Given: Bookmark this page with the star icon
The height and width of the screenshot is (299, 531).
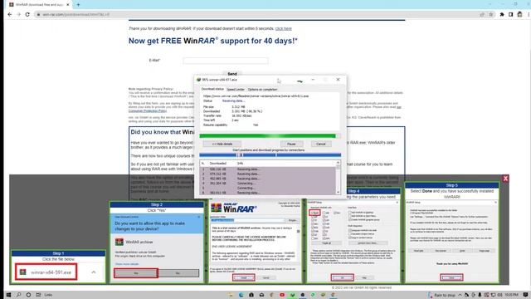Looking at the screenshot, I should tap(491, 15).
